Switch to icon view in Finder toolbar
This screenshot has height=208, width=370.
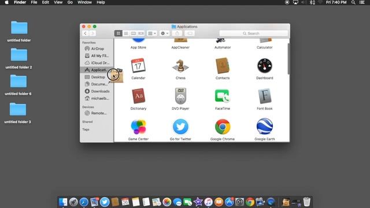click(118, 34)
